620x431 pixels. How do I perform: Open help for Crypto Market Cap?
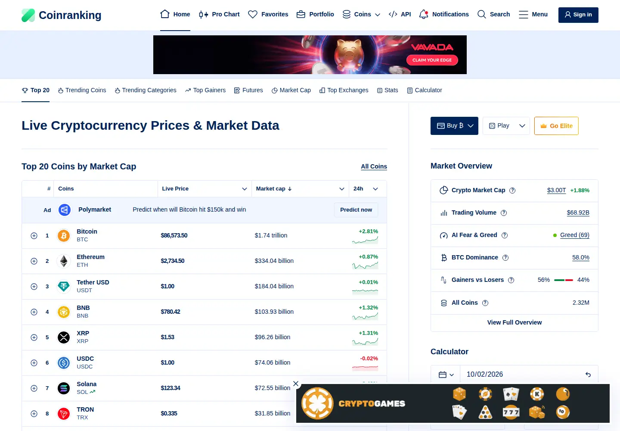[x=512, y=191]
